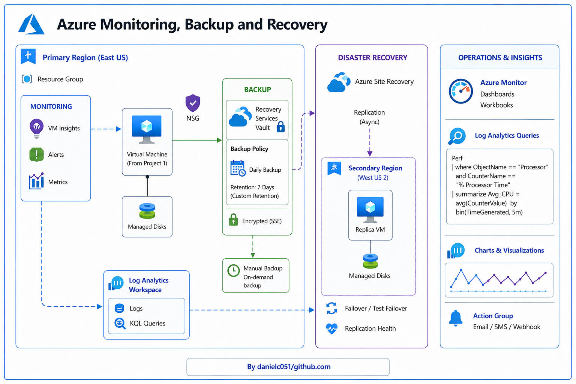Screen dimensions: 576x384
Task: Click the Failover refresh arrows icon
Action: click(x=331, y=308)
